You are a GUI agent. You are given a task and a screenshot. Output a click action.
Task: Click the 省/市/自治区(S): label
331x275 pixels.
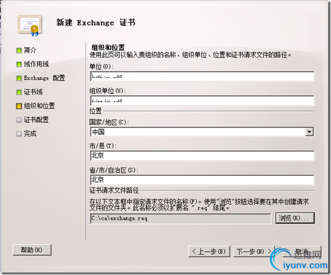113,170
